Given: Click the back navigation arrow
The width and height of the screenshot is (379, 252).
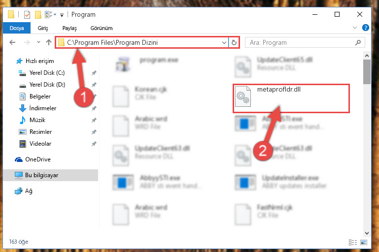Looking at the screenshot, I should [12, 42].
